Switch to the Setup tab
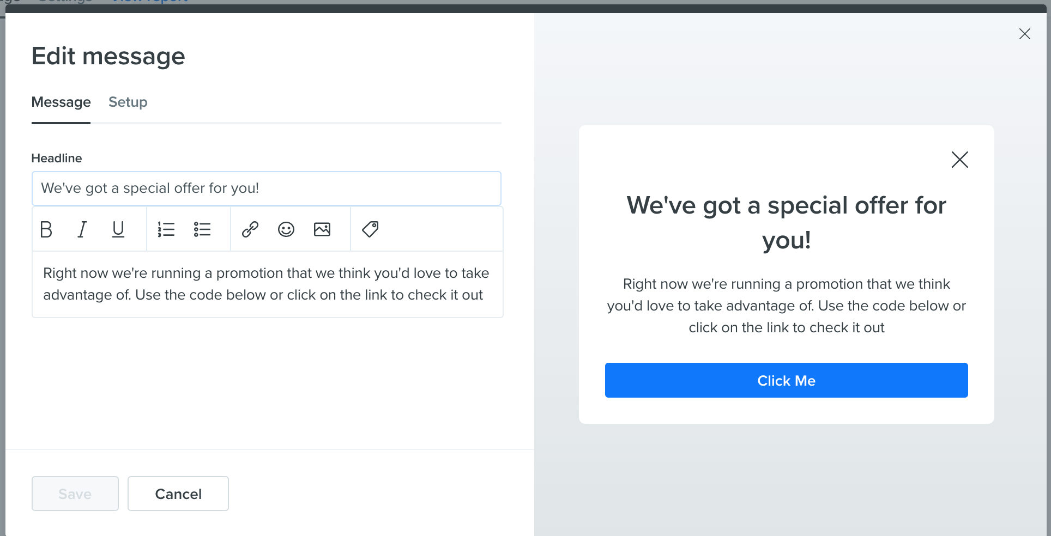The image size is (1051, 536). (x=128, y=102)
